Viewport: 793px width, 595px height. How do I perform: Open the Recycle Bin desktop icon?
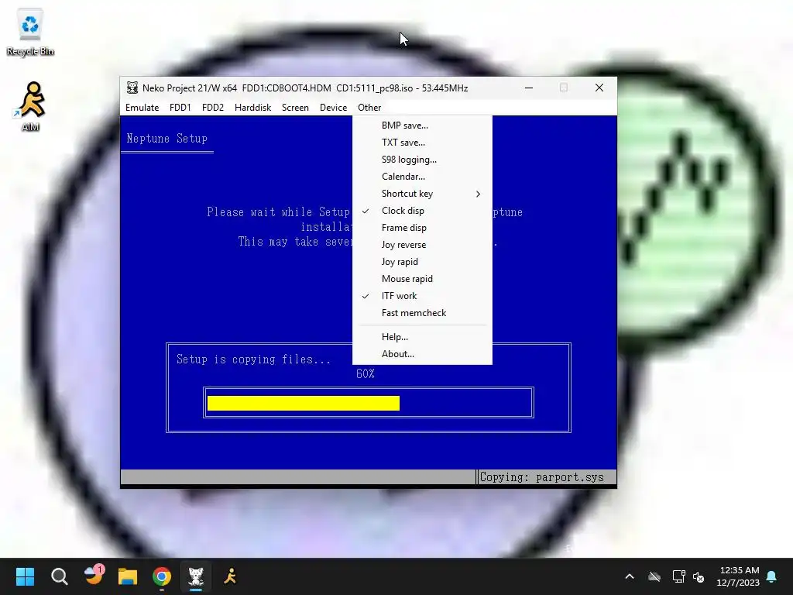(30, 33)
